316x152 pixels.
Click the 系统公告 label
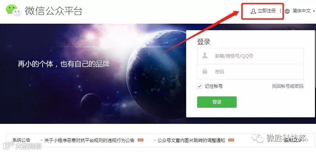pos(21,140)
